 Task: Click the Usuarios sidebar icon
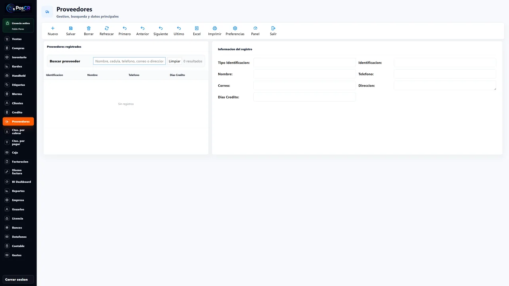(x=7, y=209)
